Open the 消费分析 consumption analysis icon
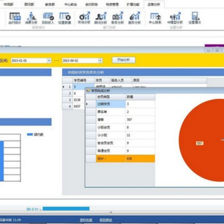The width and height of the screenshot is (224, 224). point(31,19)
